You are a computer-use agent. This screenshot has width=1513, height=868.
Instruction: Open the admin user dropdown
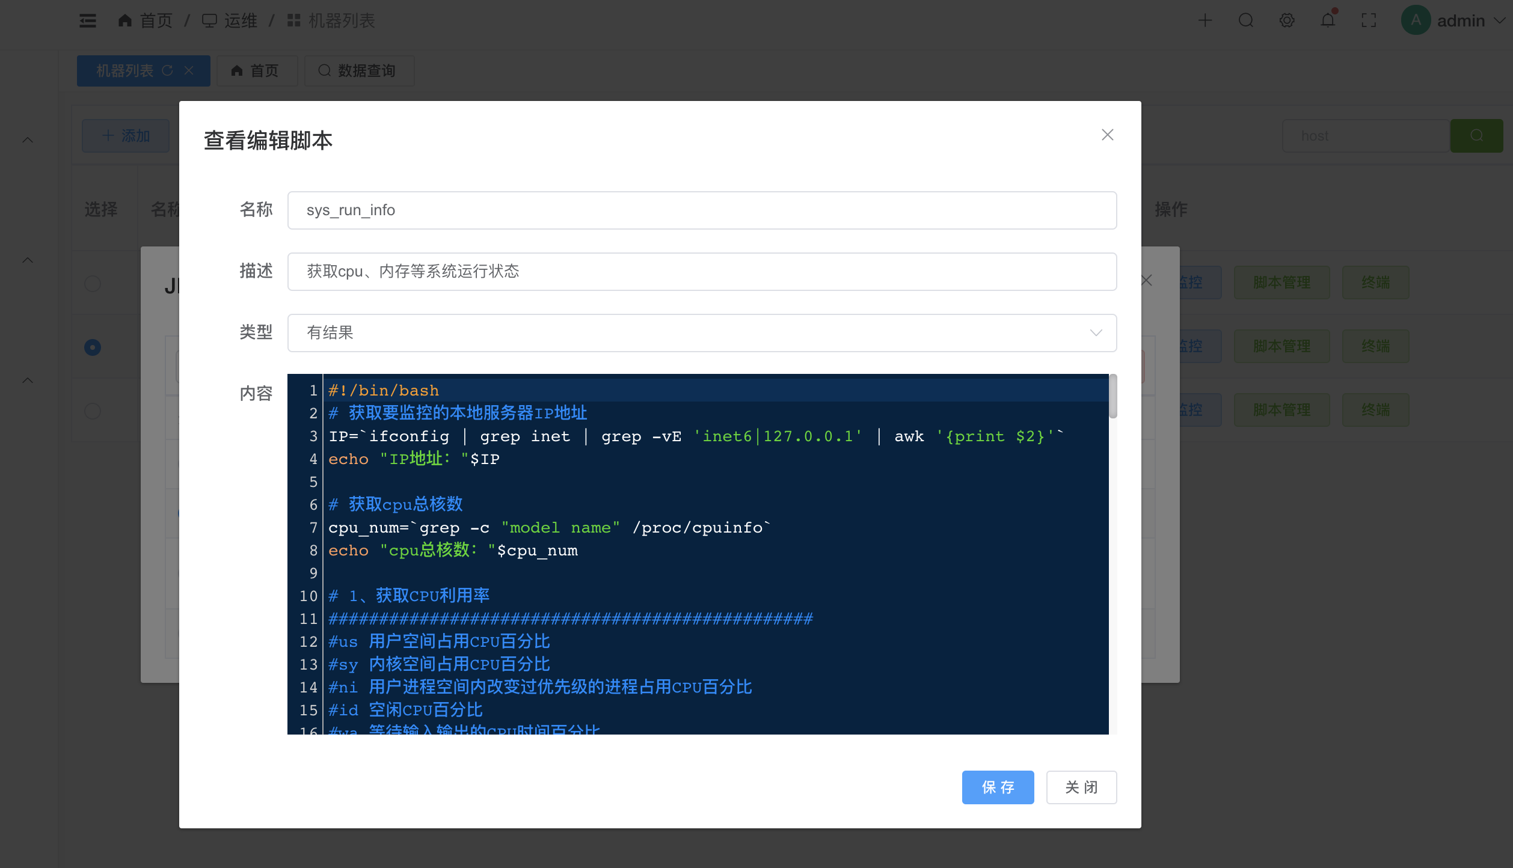coord(1471,21)
